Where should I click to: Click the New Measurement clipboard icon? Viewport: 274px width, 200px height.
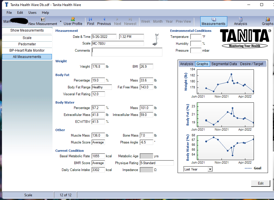(x=43, y=19)
